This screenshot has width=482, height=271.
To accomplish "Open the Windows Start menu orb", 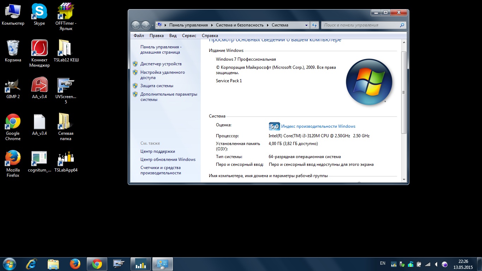I will click(x=9, y=264).
